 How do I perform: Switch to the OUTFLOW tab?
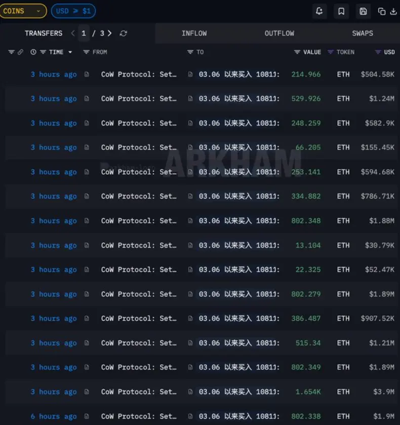(x=279, y=33)
